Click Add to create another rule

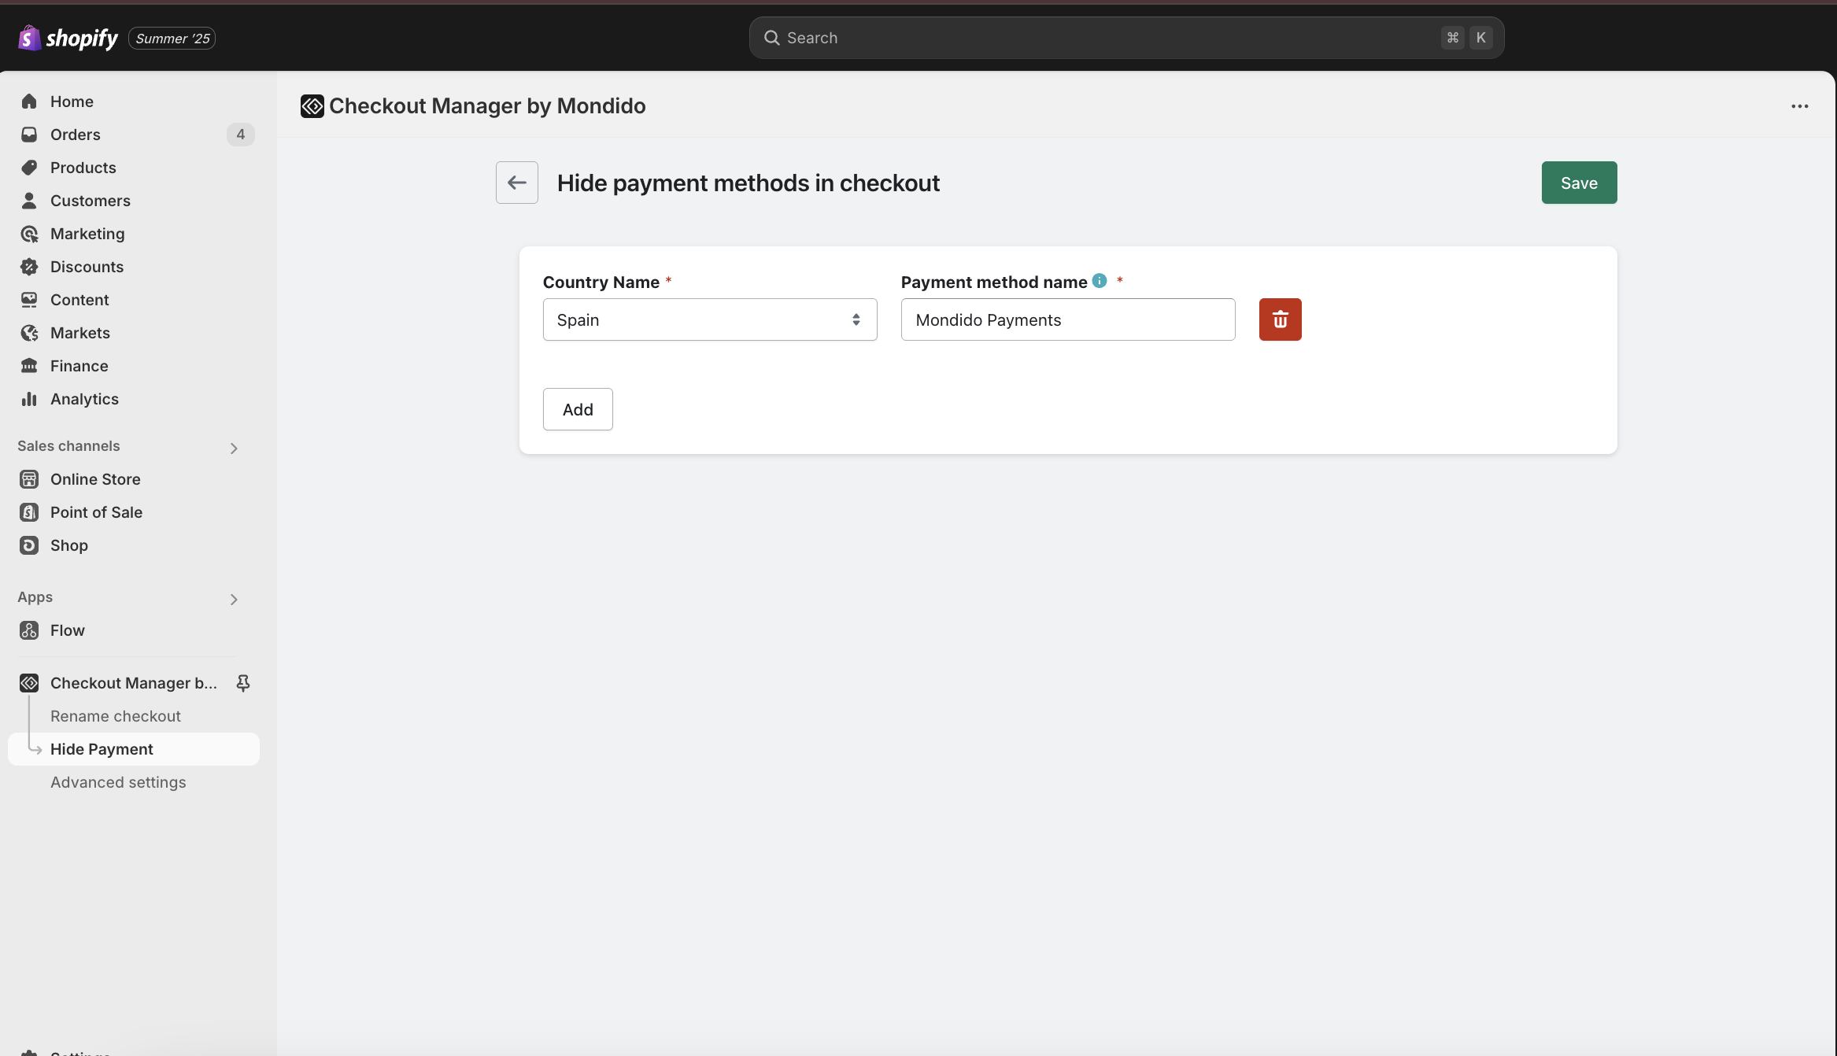(578, 409)
